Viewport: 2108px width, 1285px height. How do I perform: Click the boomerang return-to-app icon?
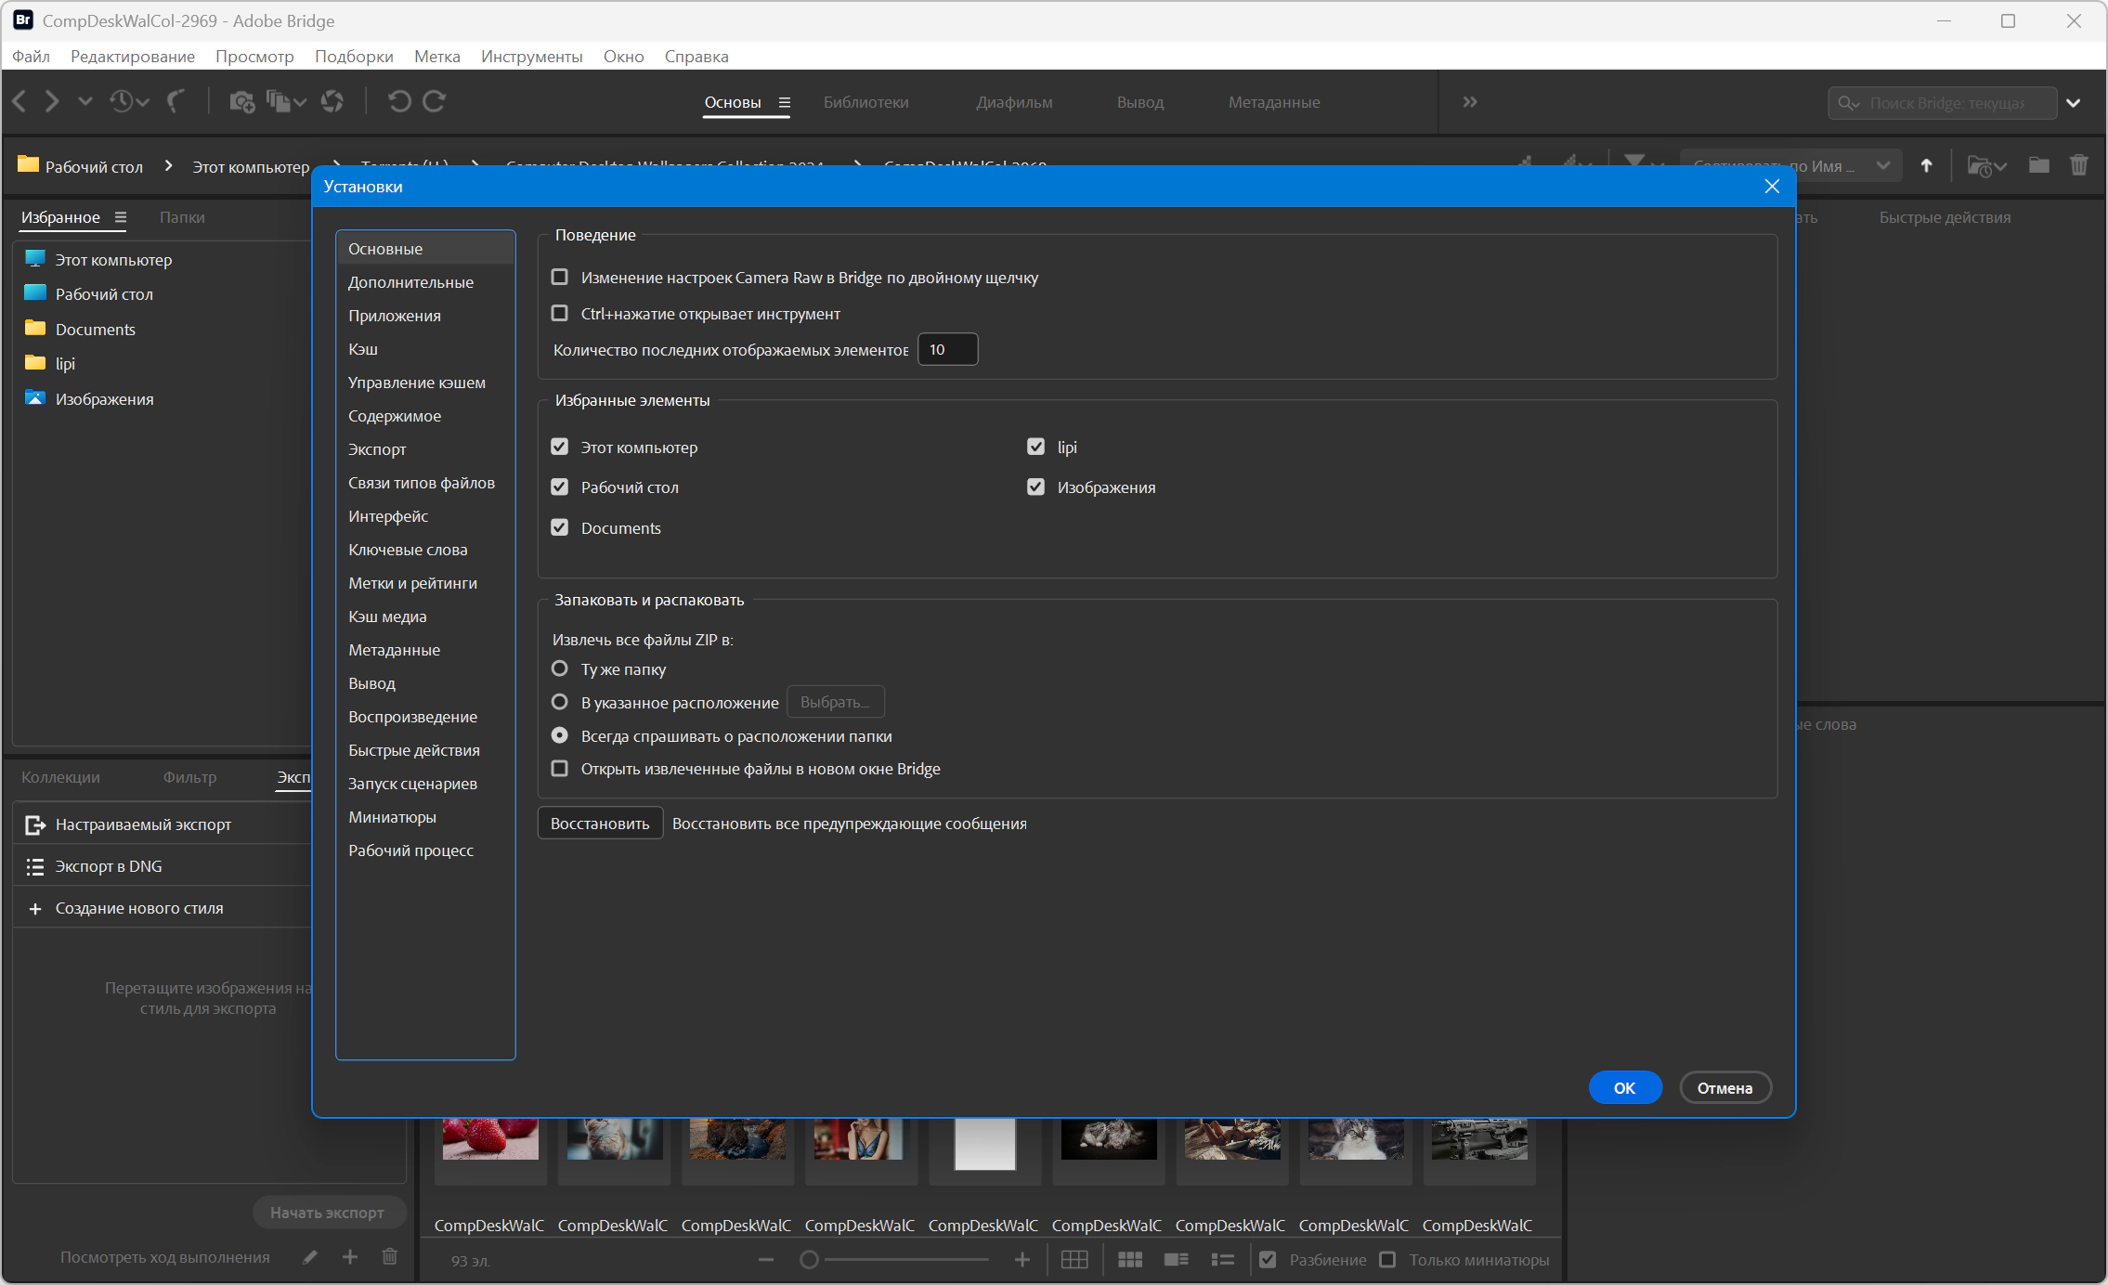point(176,101)
